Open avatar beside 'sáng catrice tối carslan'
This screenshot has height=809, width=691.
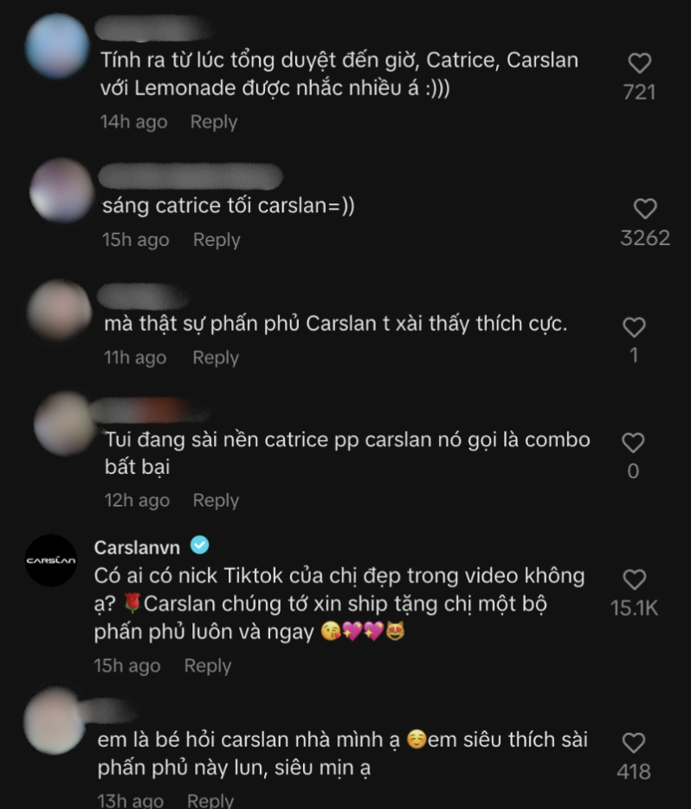pyautogui.click(x=61, y=191)
